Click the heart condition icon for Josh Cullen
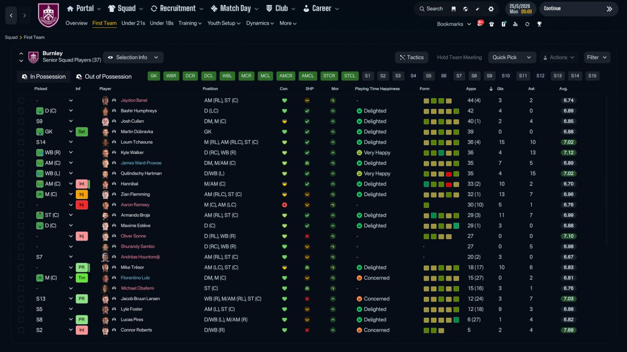The image size is (627, 352). click(x=285, y=121)
